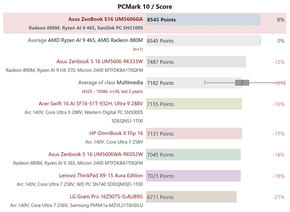Viewport: 290px width, 212px height.
Task: Click Average AMD Ryzen AI 9 465 label
Action: 85,41
